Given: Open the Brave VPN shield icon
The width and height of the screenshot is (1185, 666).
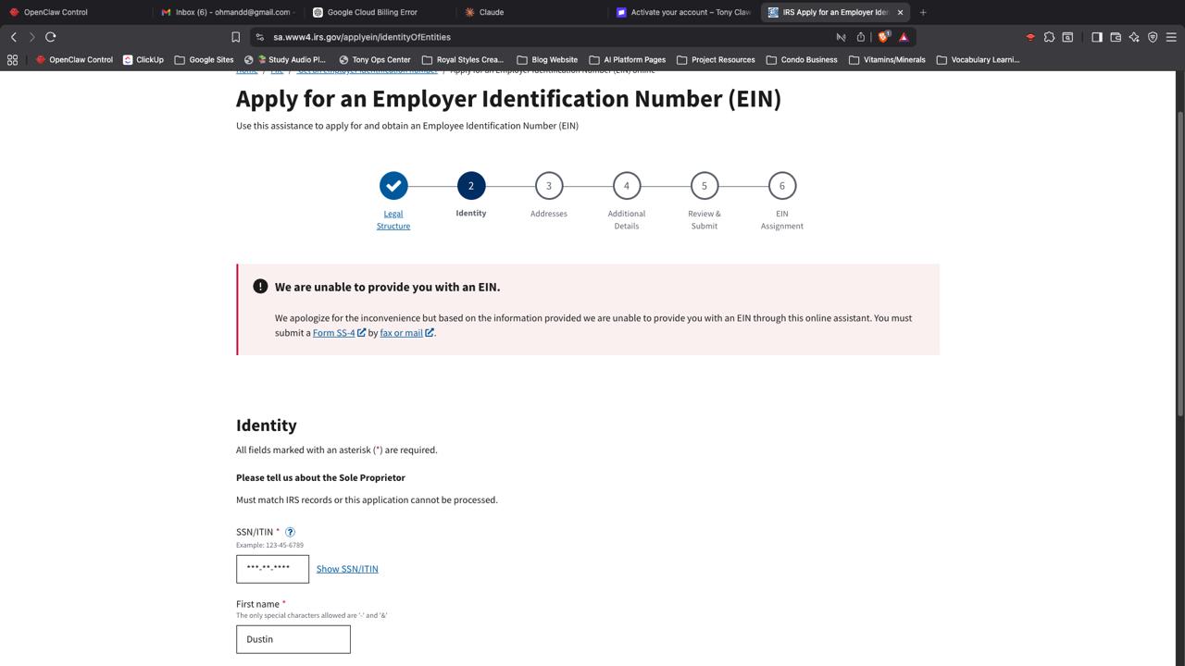Looking at the screenshot, I should click(1153, 37).
